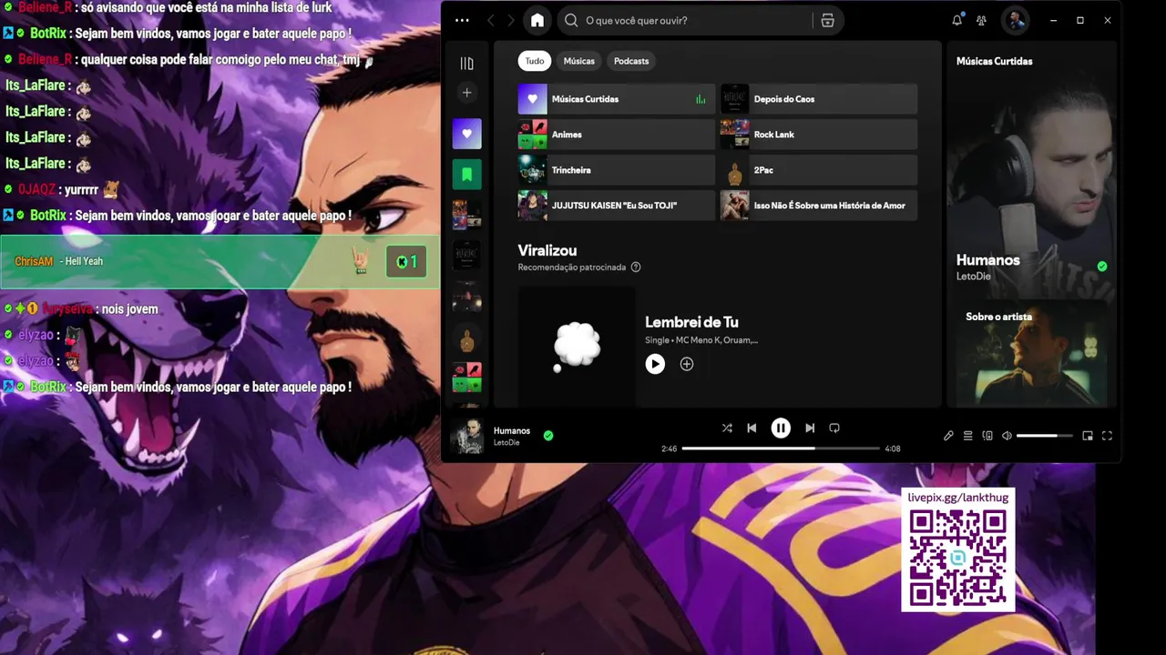Open Connect to a device
The image size is (1166, 655).
point(987,436)
